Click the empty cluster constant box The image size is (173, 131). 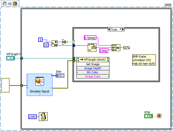pos(5,85)
